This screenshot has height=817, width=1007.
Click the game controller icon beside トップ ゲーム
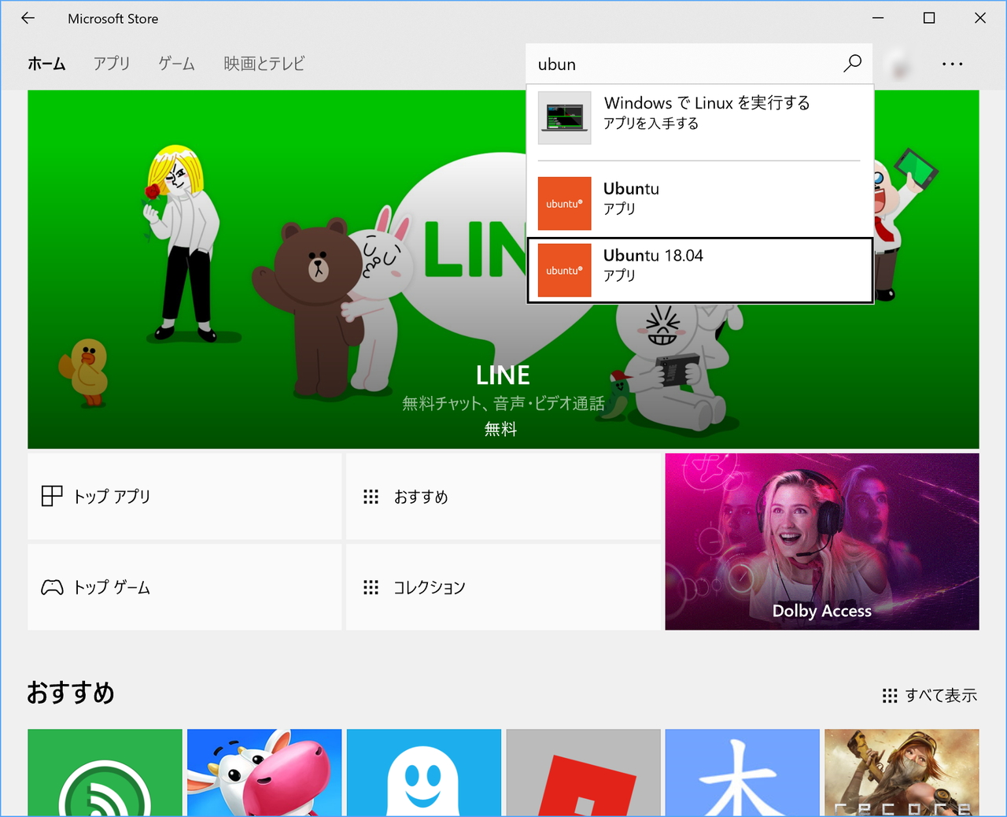50,586
